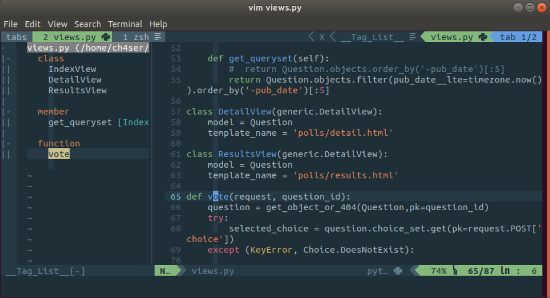Click line number 57

pyautogui.click(x=176, y=111)
